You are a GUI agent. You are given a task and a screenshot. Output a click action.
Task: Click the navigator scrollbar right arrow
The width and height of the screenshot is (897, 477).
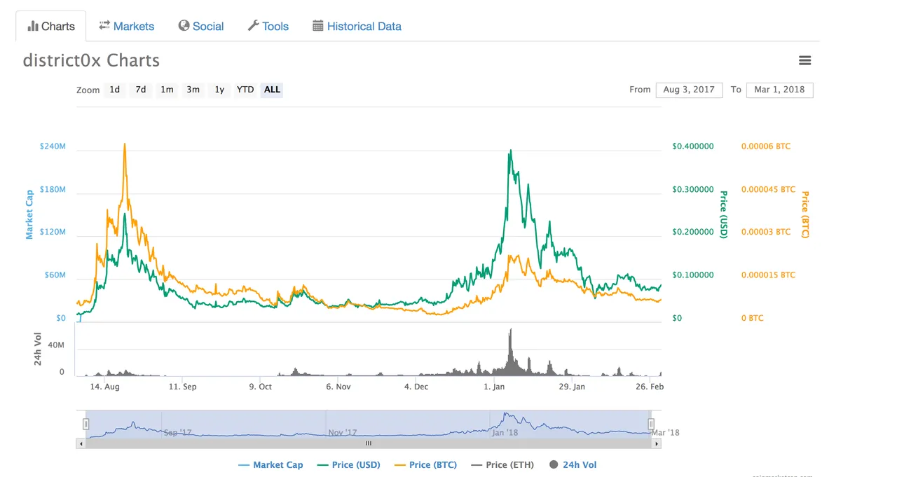click(656, 443)
